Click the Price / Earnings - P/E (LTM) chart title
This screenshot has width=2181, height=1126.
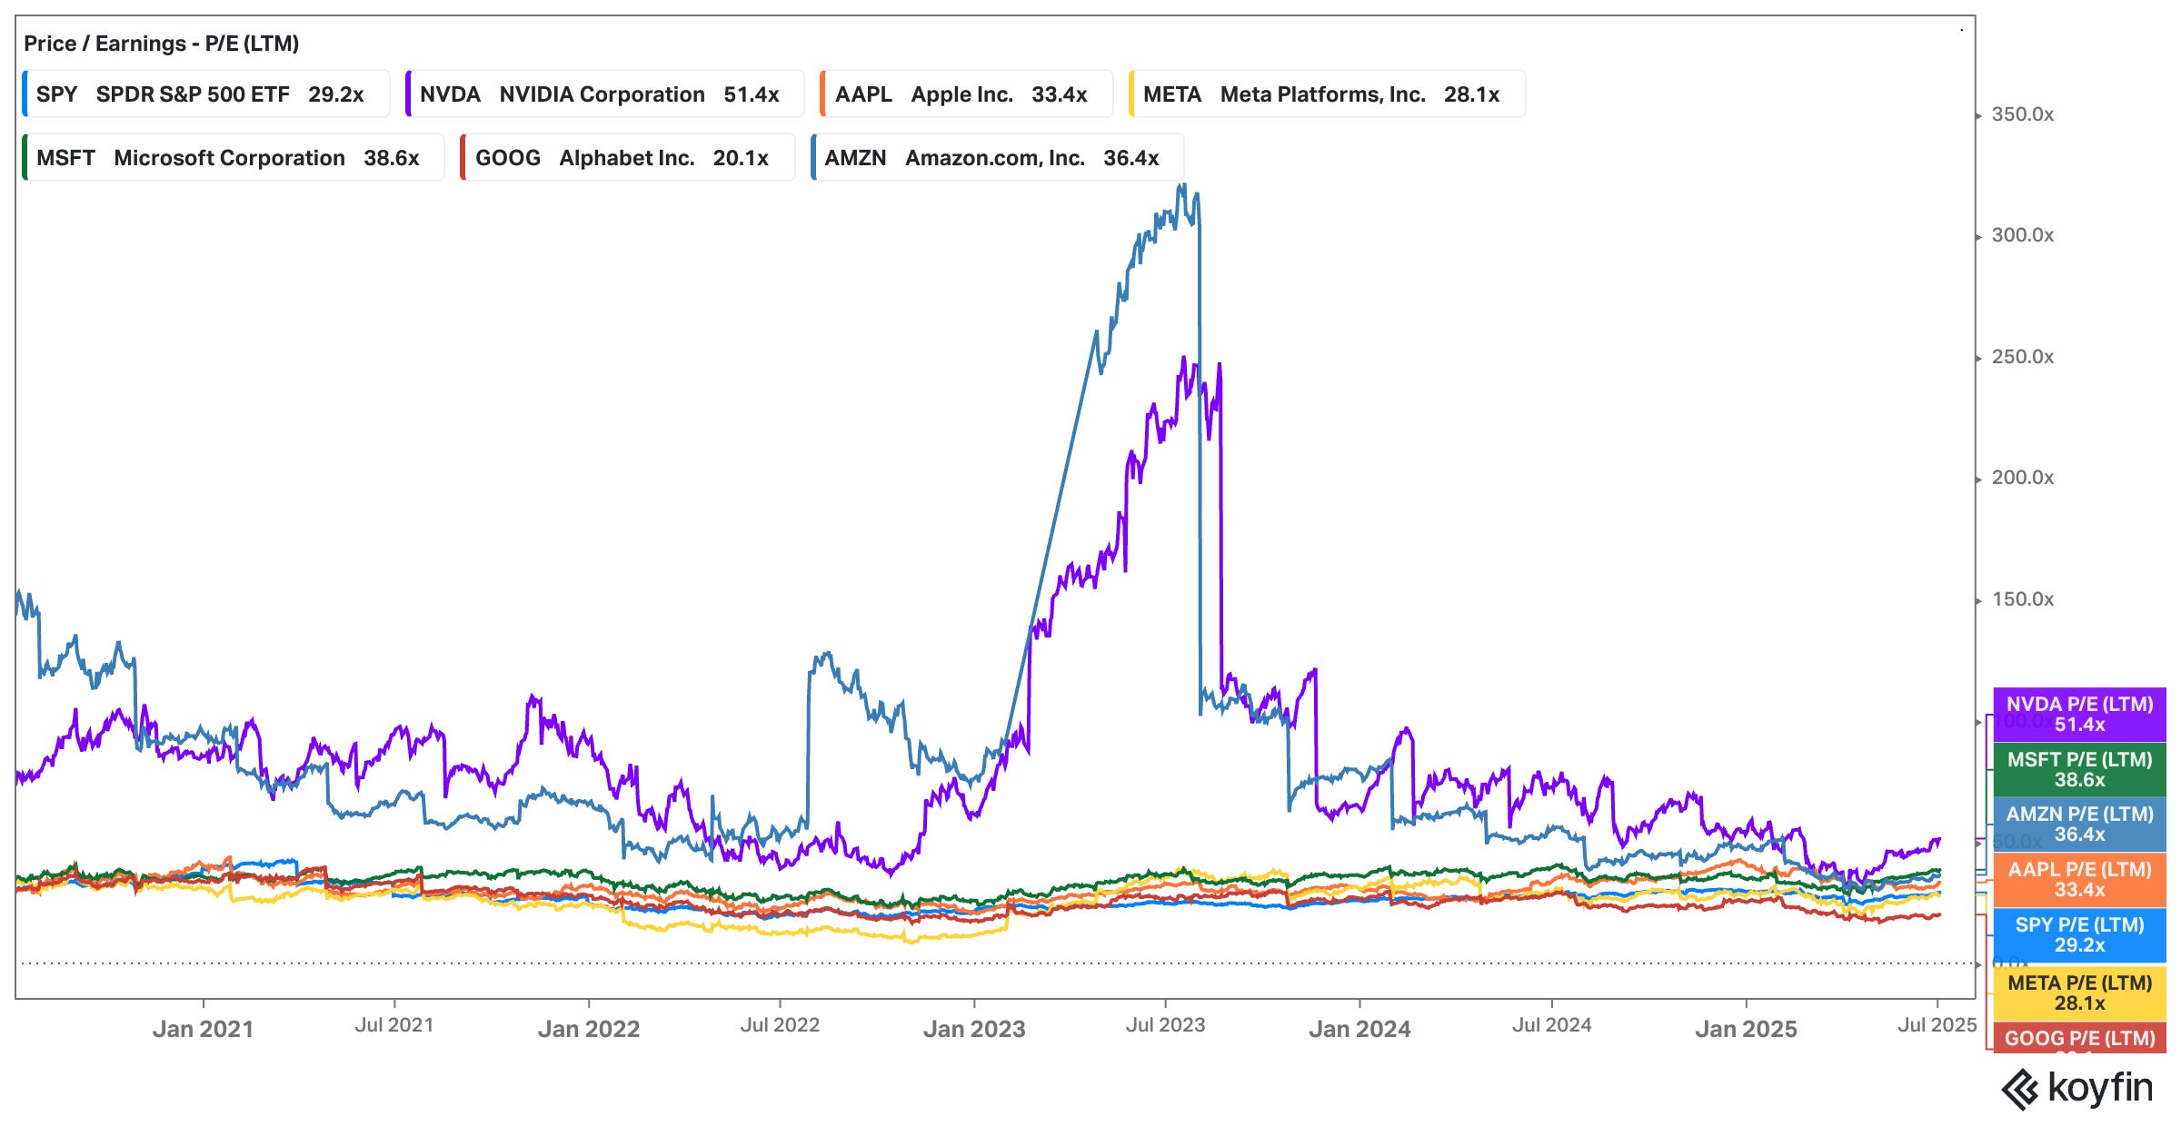[161, 44]
